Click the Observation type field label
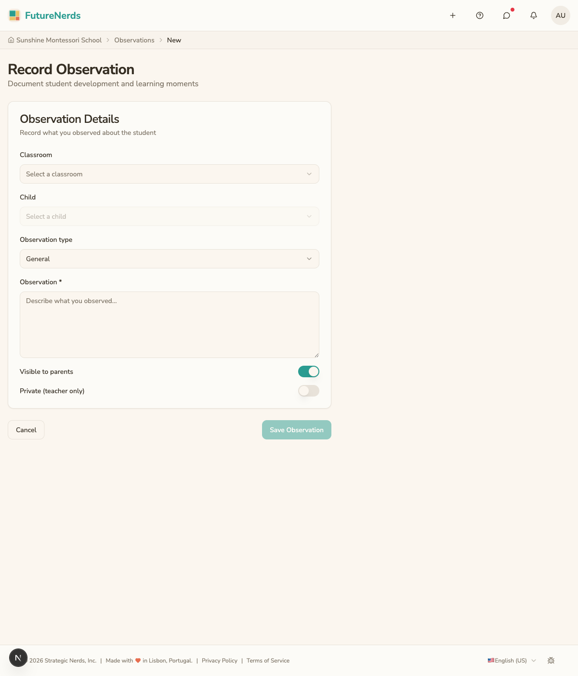Screen dimensions: 578x676 point(46,239)
